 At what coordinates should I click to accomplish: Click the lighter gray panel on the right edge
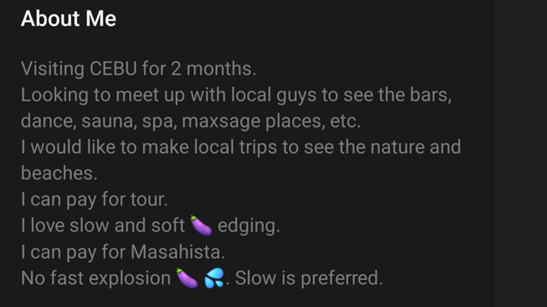click(521, 153)
